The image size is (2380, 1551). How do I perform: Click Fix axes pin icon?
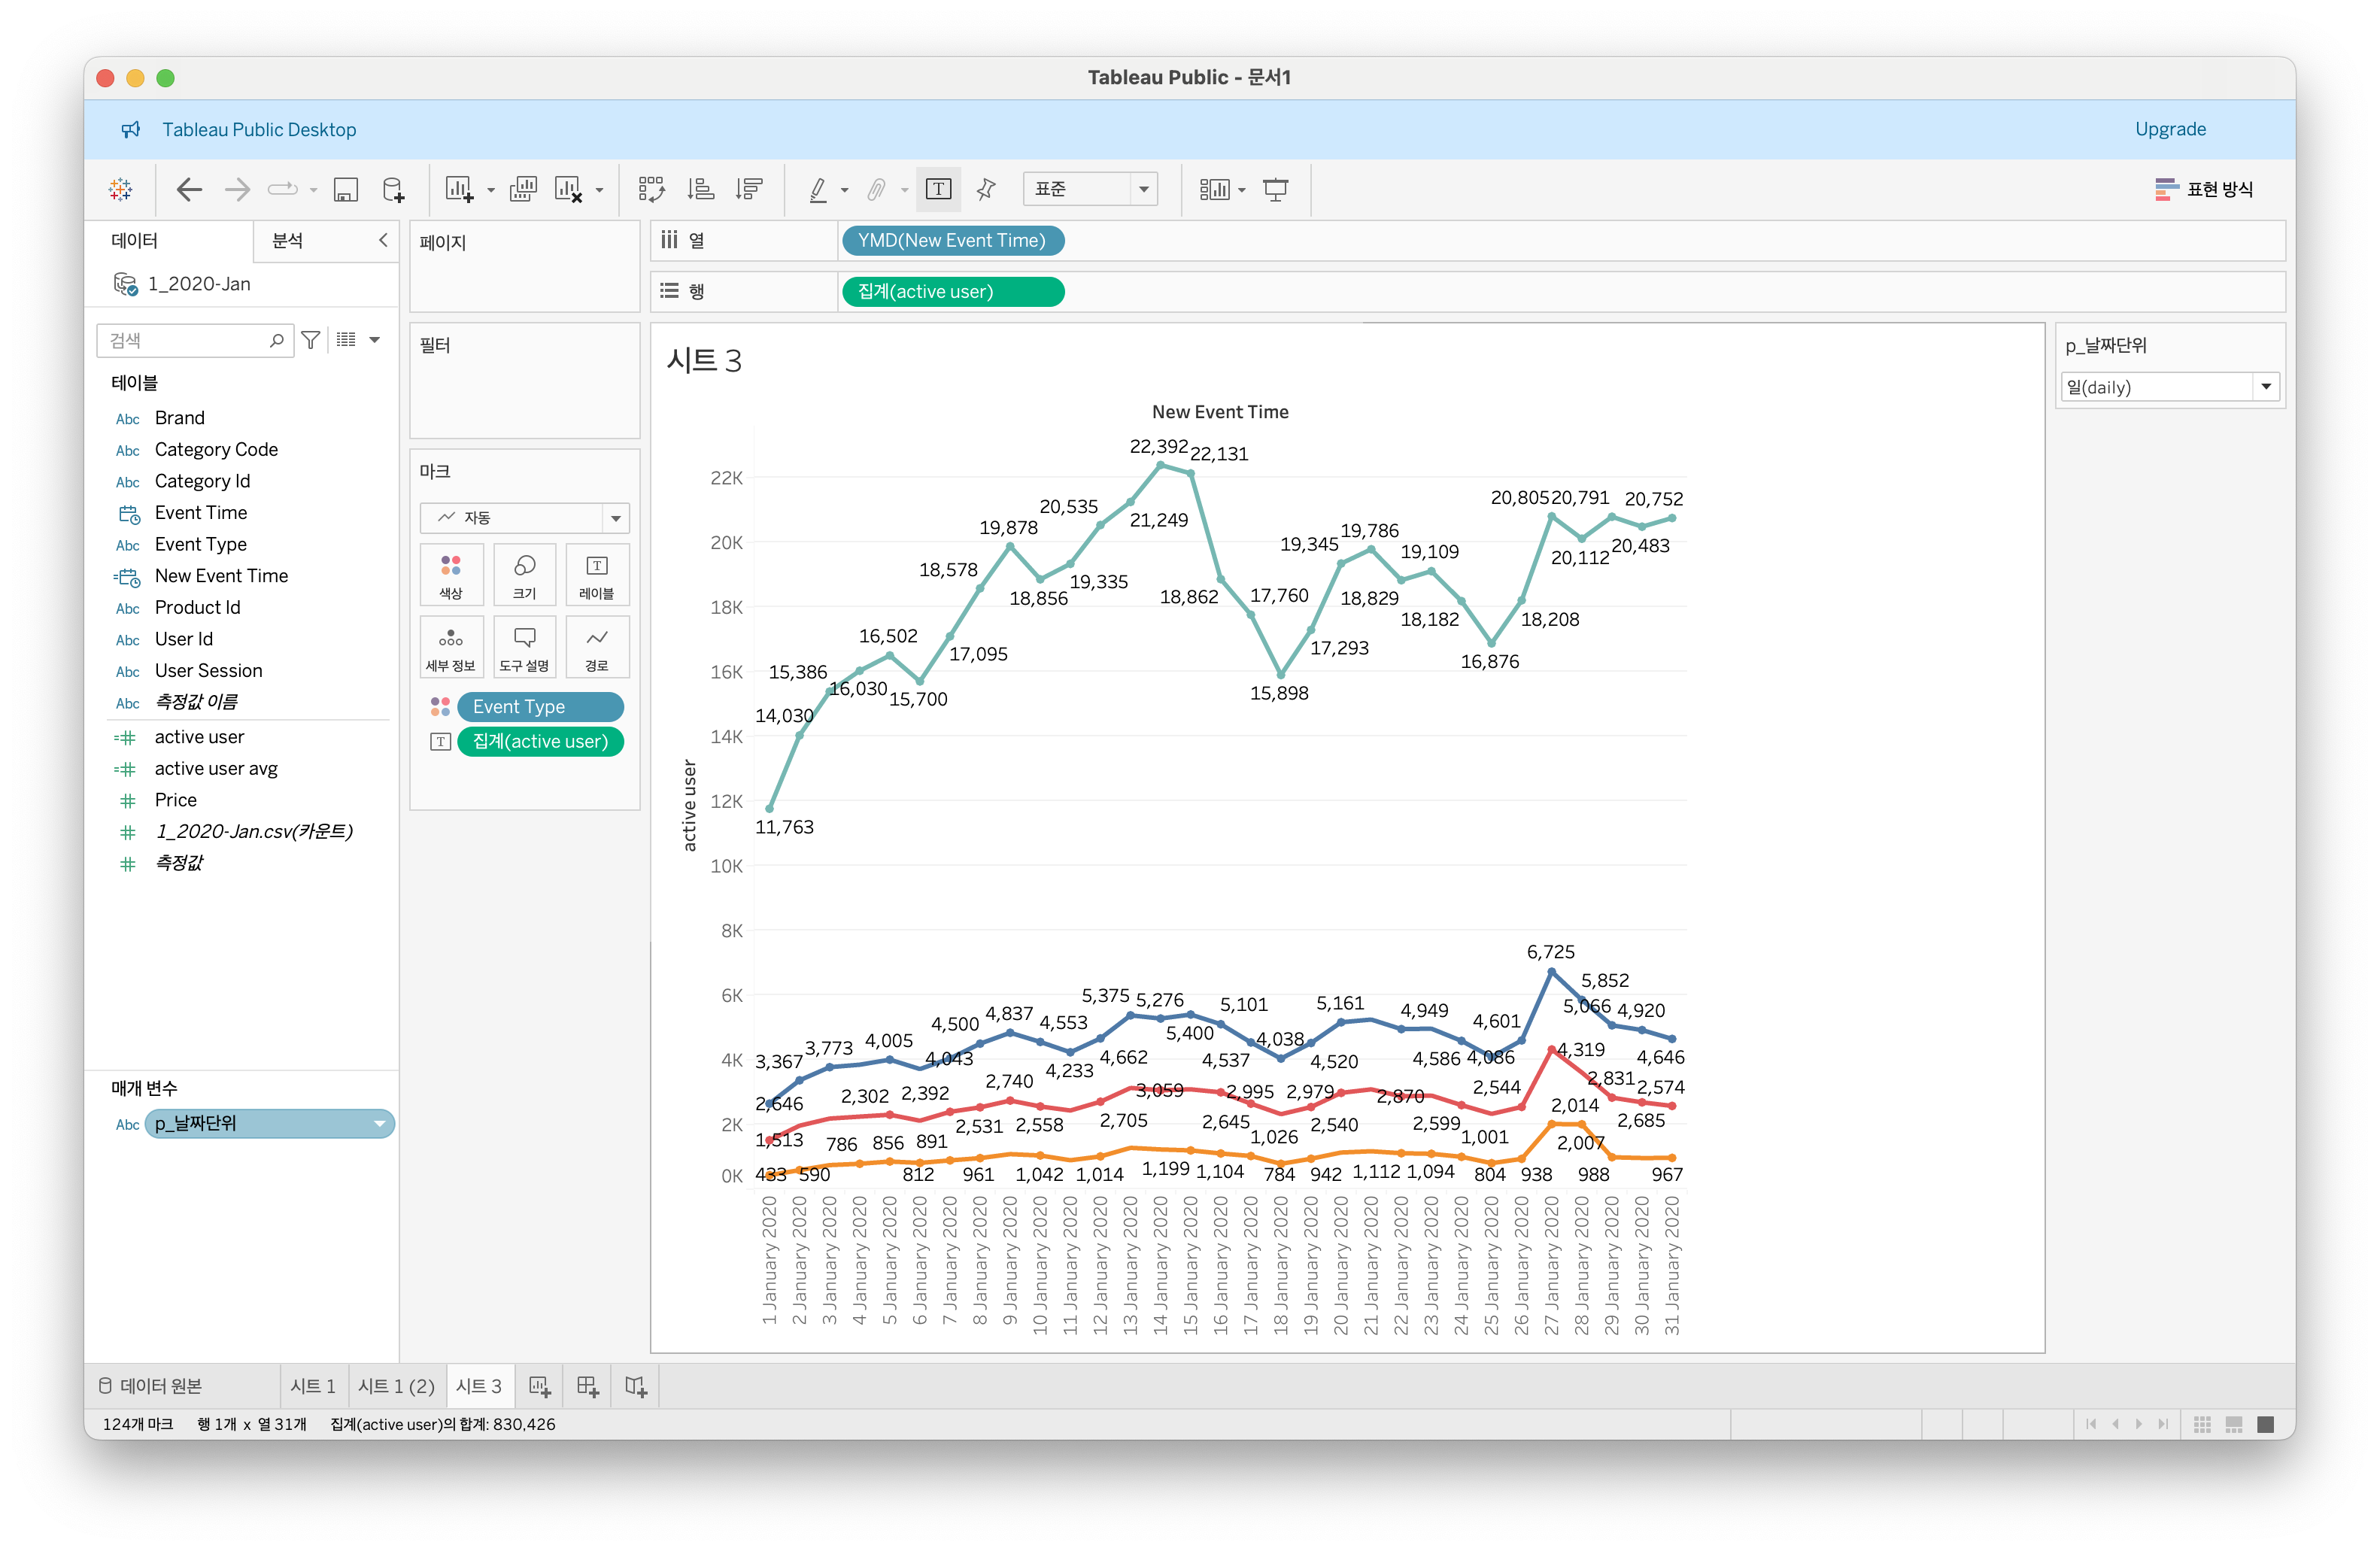[986, 189]
